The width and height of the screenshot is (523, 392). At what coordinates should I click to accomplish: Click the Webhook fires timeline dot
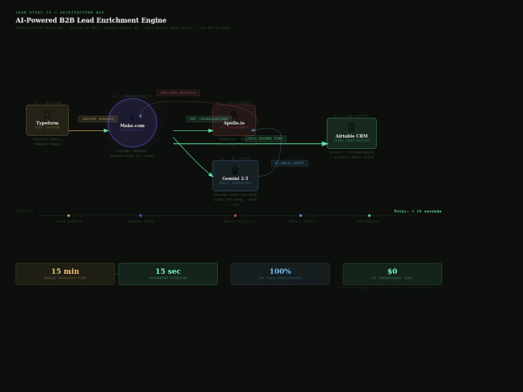coord(140,216)
